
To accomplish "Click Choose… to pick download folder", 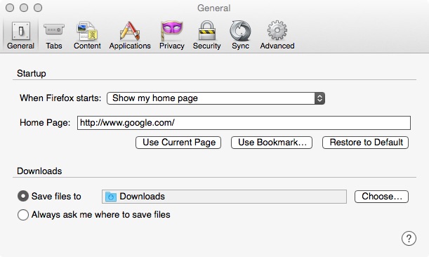I will tap(381, 197).
